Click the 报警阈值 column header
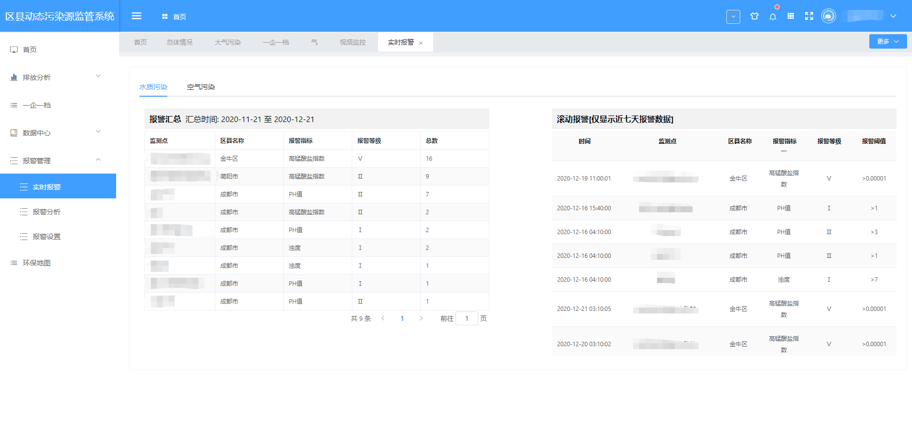The image size is (912, 432). point(874,141)
